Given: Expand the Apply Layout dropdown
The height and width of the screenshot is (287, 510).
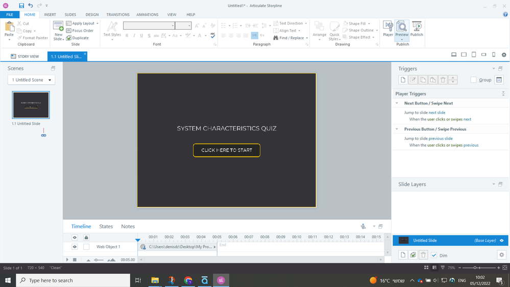Looking at the screenshot, I should click(x=97, y=23).
